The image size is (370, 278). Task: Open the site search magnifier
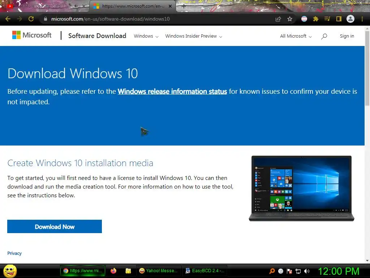[324, 36]
